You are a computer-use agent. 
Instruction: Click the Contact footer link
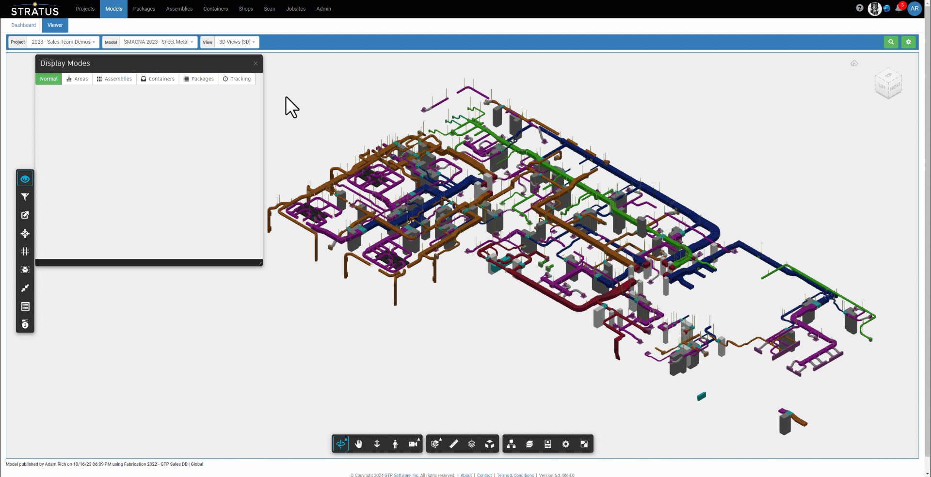click(484, 475)
